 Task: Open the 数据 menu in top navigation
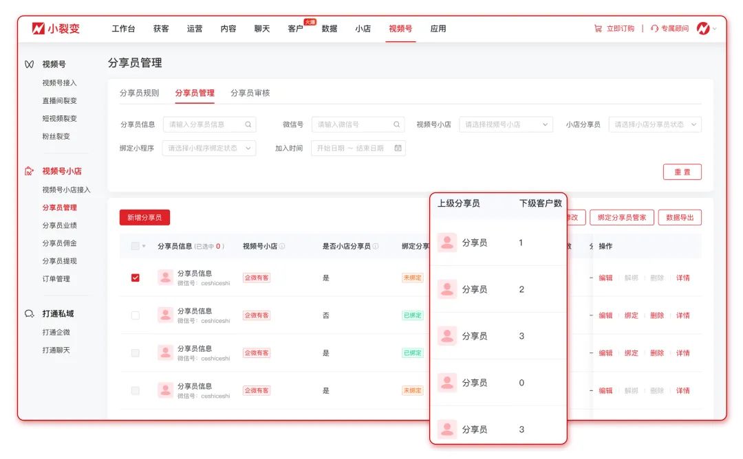[x=329, y=29]
